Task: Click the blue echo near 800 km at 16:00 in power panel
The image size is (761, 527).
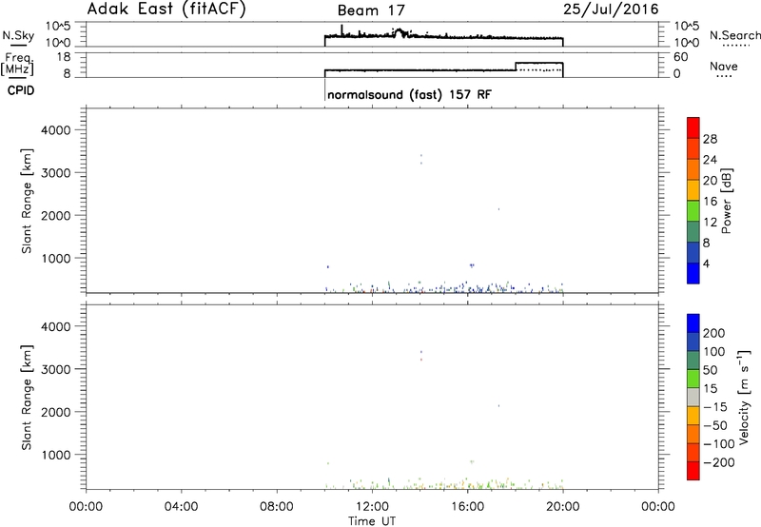Action: (x=471, y=265)
